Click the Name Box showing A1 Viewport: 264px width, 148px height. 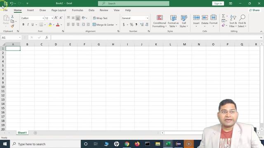point(11,37)
